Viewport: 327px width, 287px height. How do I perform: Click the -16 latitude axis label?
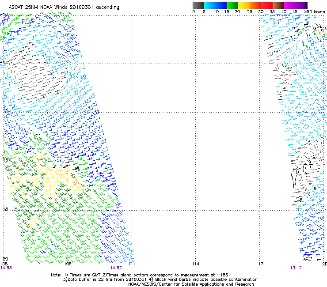coord(4,160)
